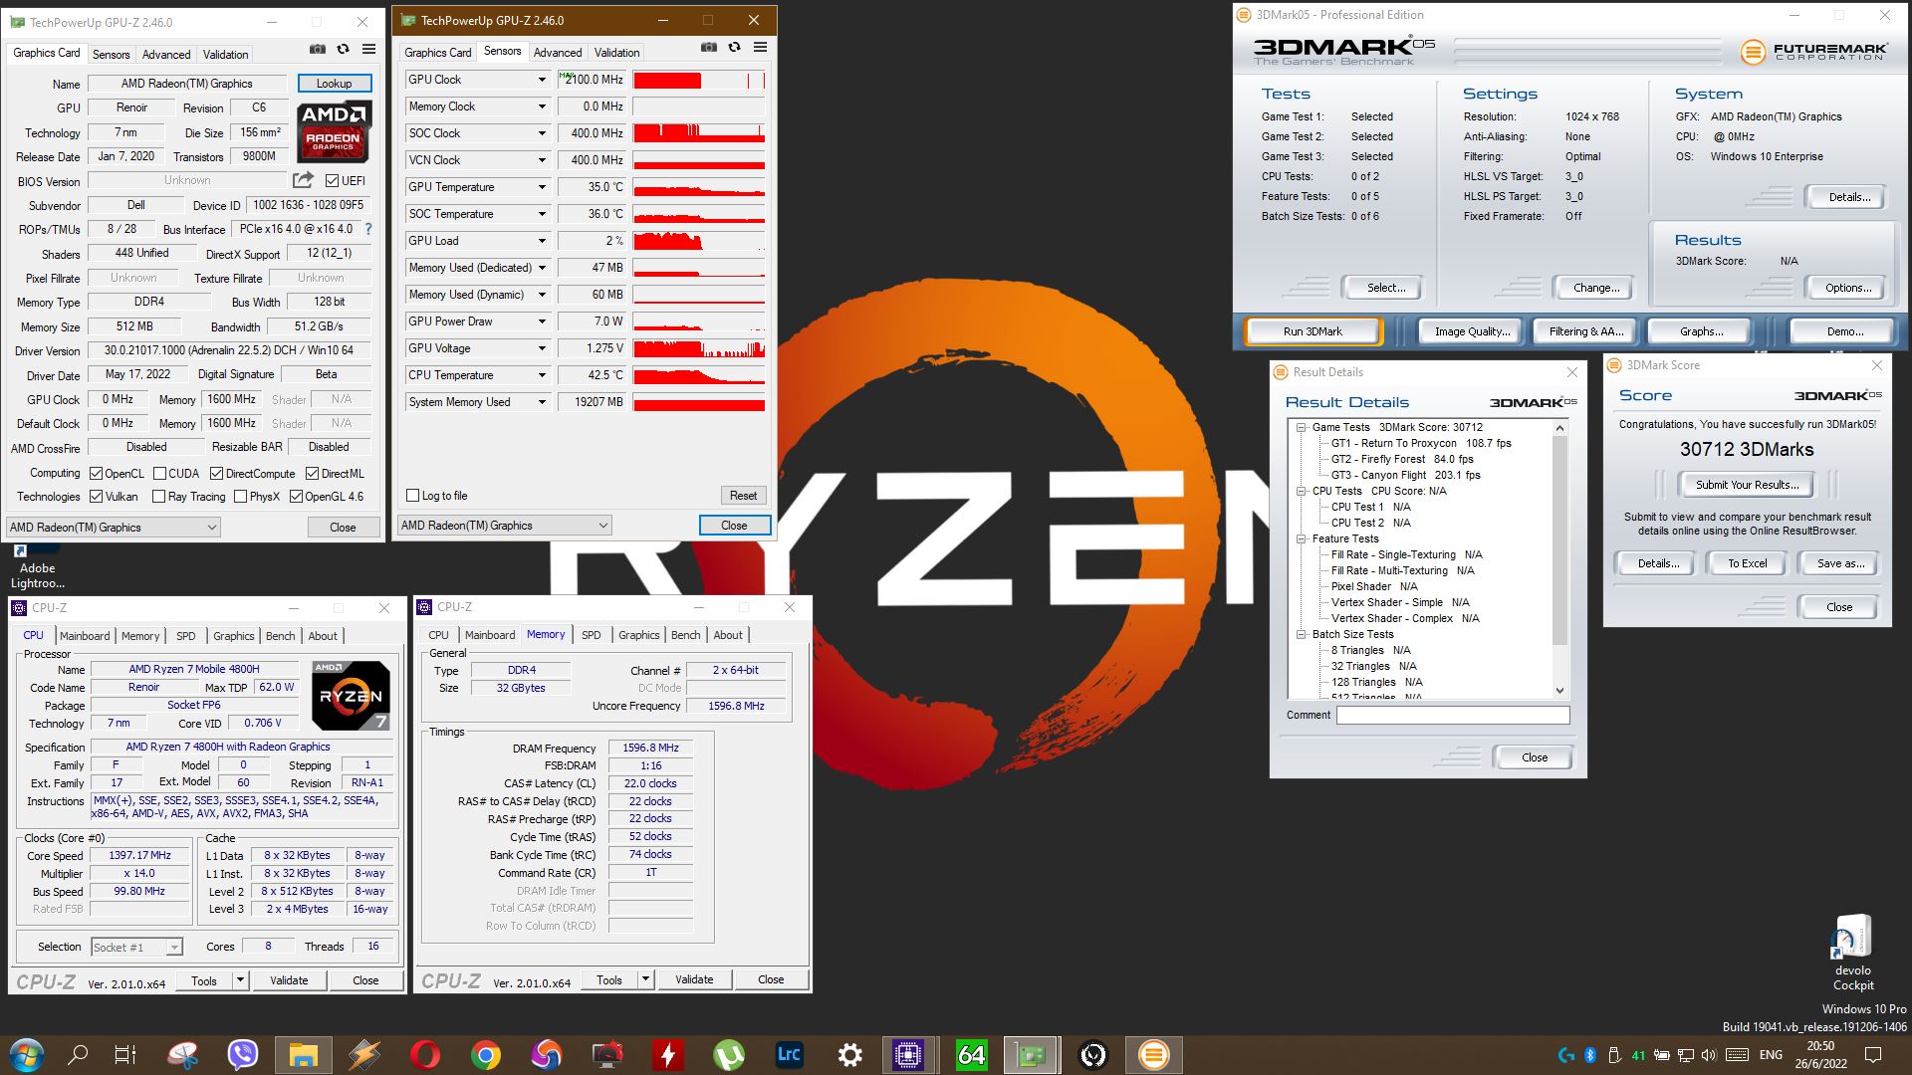Click the Comment input field
The image size is (1912, 1075).
pos(1453,715)
